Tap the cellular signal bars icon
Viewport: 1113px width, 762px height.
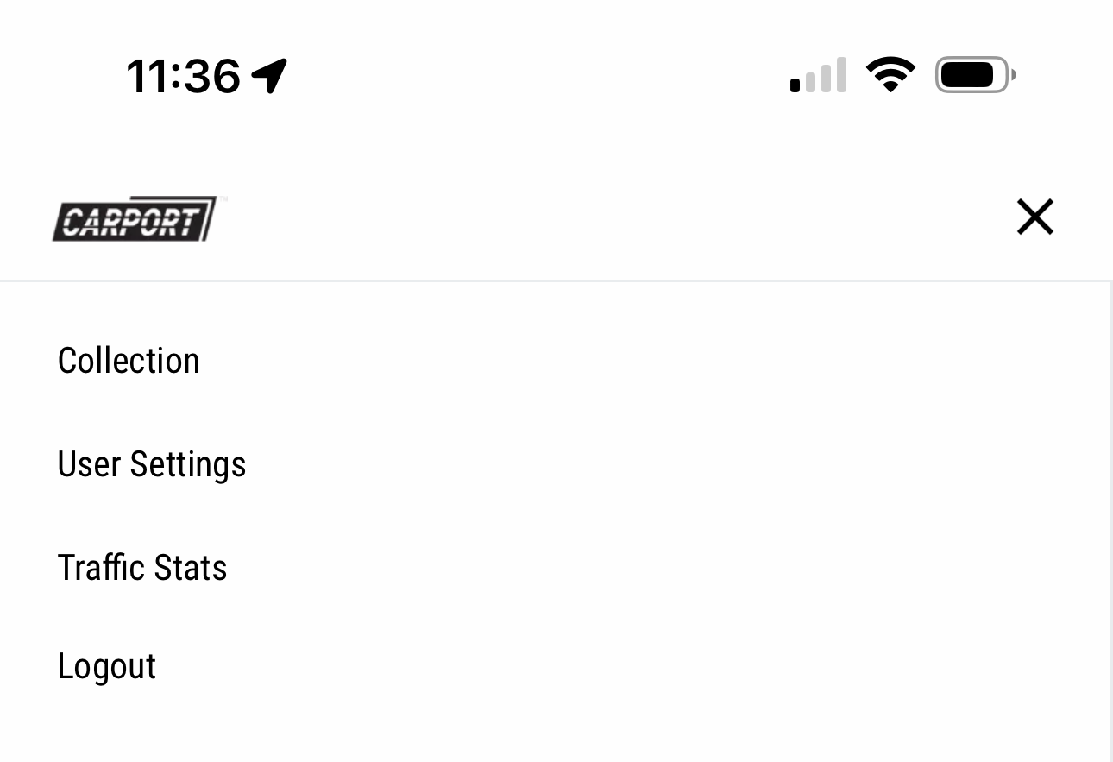[x=818, y=76]
